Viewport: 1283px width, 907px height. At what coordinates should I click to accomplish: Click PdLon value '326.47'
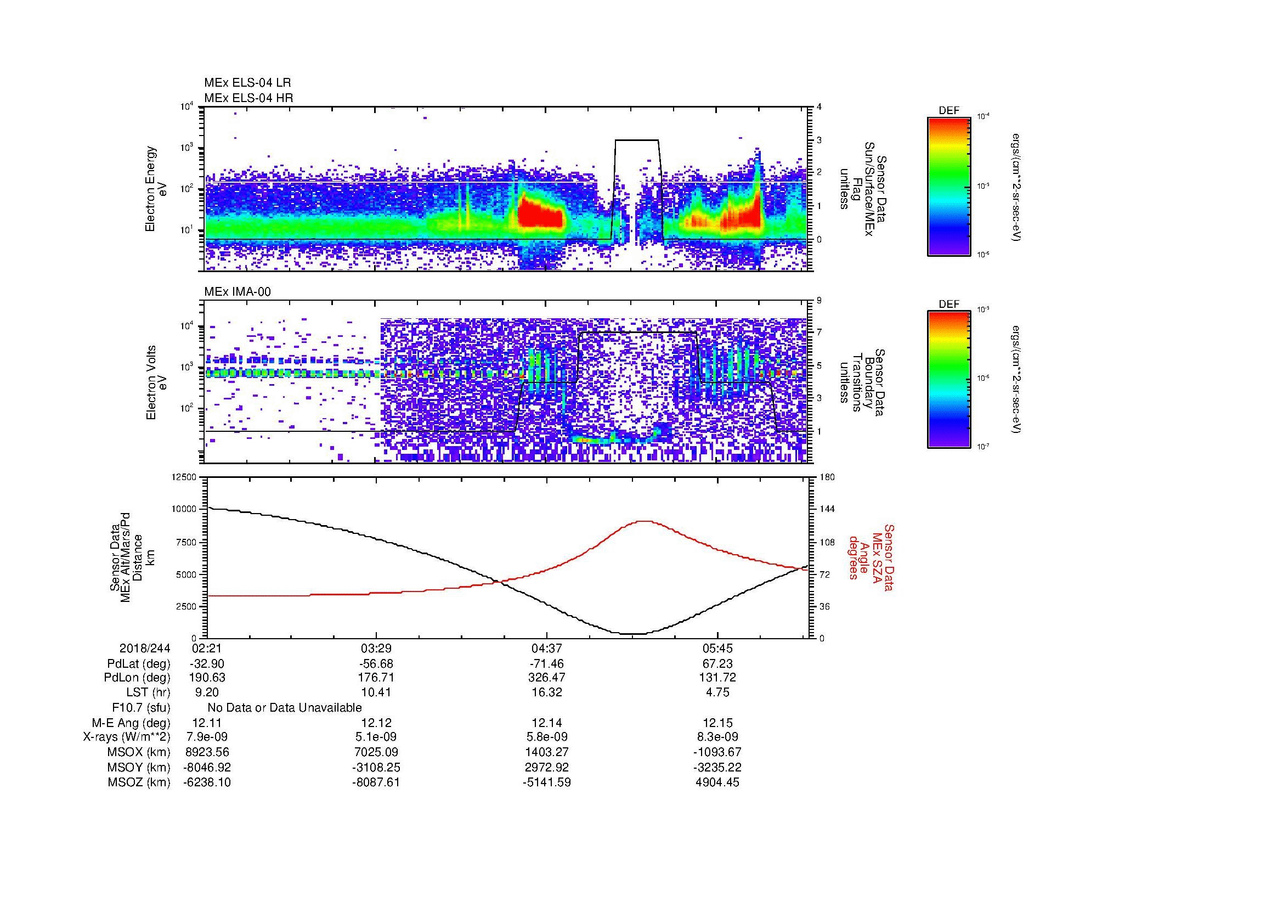coord(546,678)
